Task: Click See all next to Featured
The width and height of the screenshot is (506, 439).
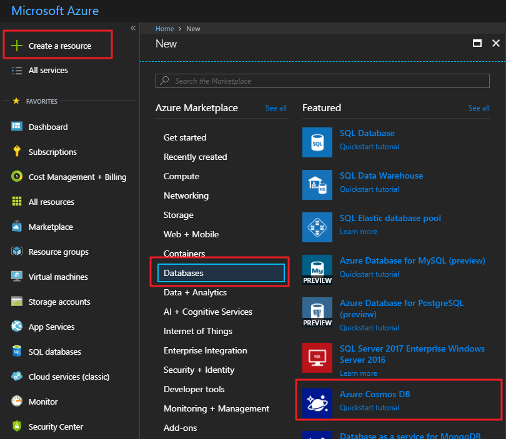Action: pos(479,108)
